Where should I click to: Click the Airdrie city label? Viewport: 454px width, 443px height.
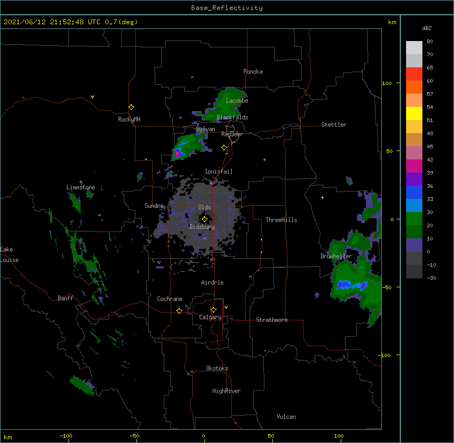click(x=212, y=283)
